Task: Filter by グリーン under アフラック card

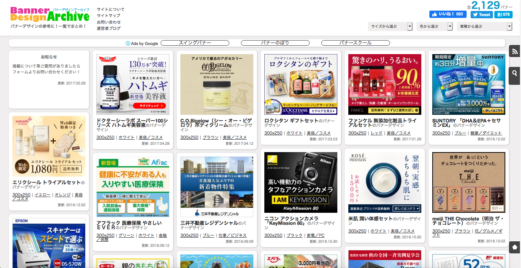Action: click(x=127, y=235)
